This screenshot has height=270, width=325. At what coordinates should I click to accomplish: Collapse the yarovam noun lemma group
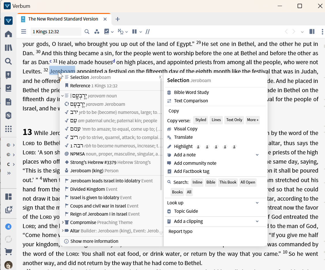coord(62,96)
